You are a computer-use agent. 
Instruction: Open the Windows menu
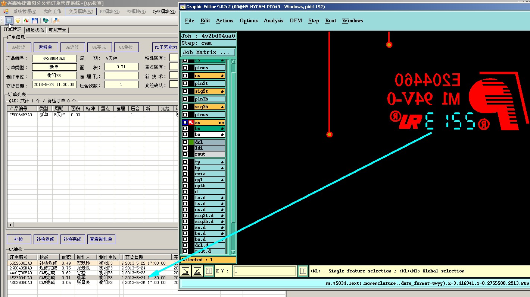pos(353,20)
